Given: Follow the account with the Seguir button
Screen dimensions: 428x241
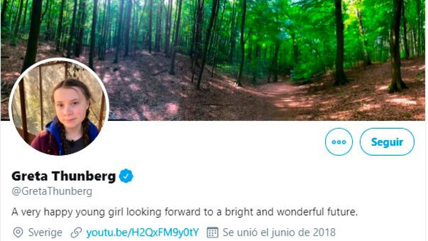Looking at the screenshot, I should (387, 142).
